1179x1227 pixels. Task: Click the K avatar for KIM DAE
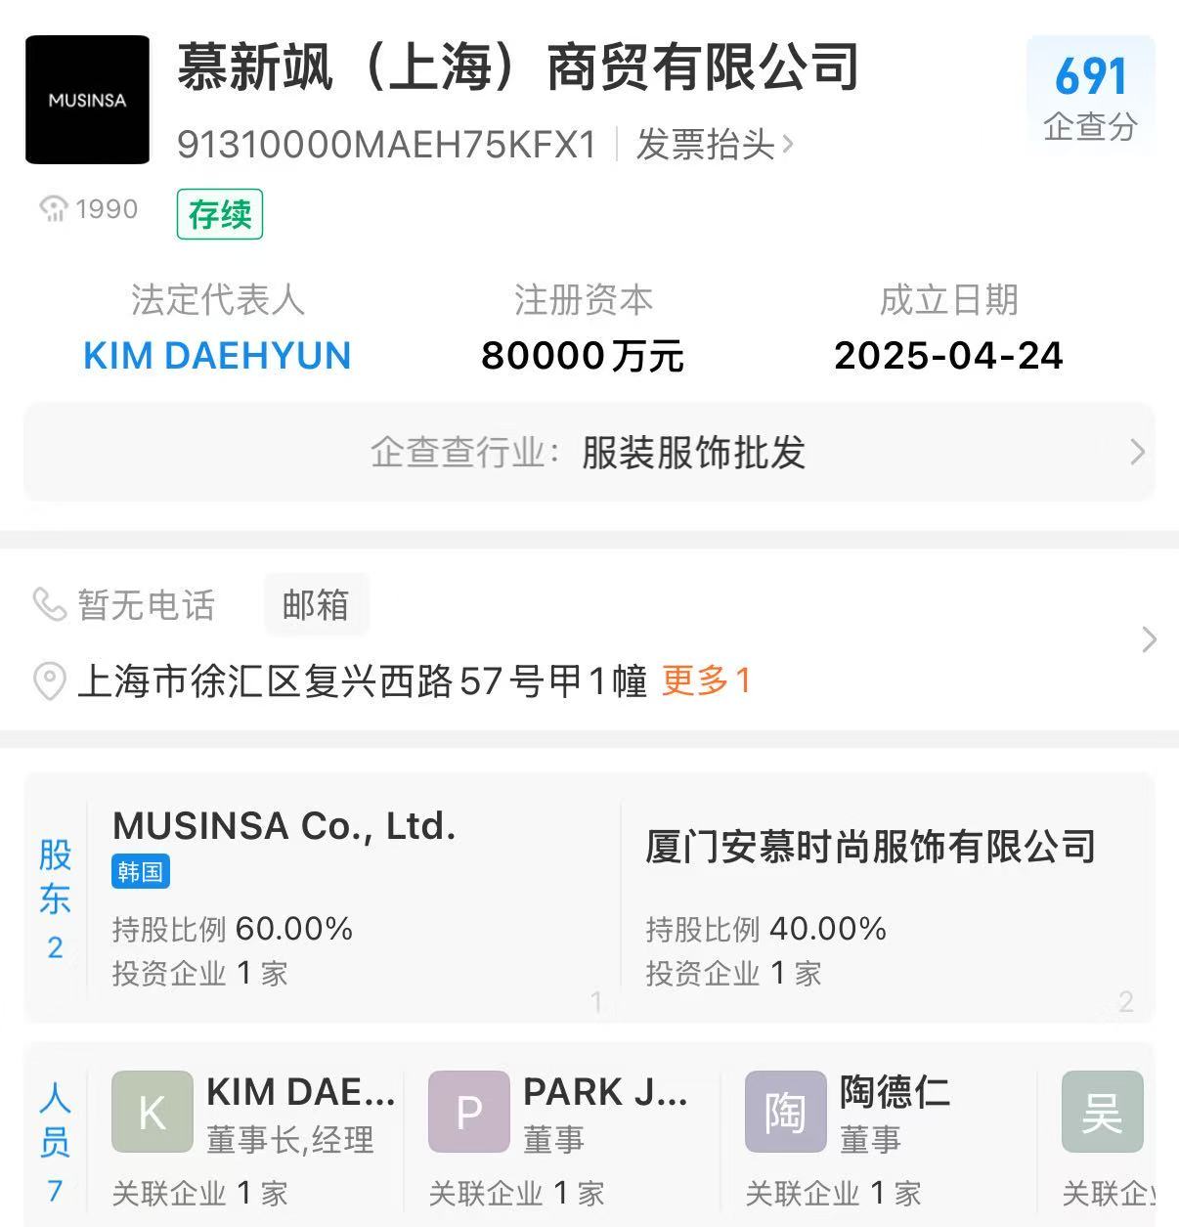[152, 1113]
